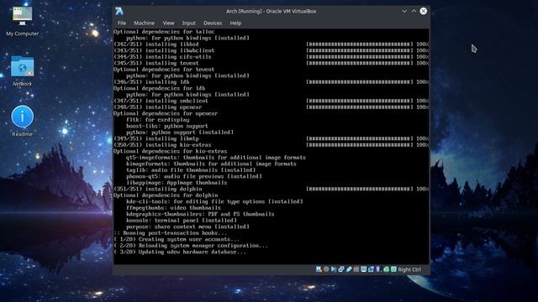The image size is (538, 302).
Task: Click the audio status icon
Action: click(x=333, y=269)
